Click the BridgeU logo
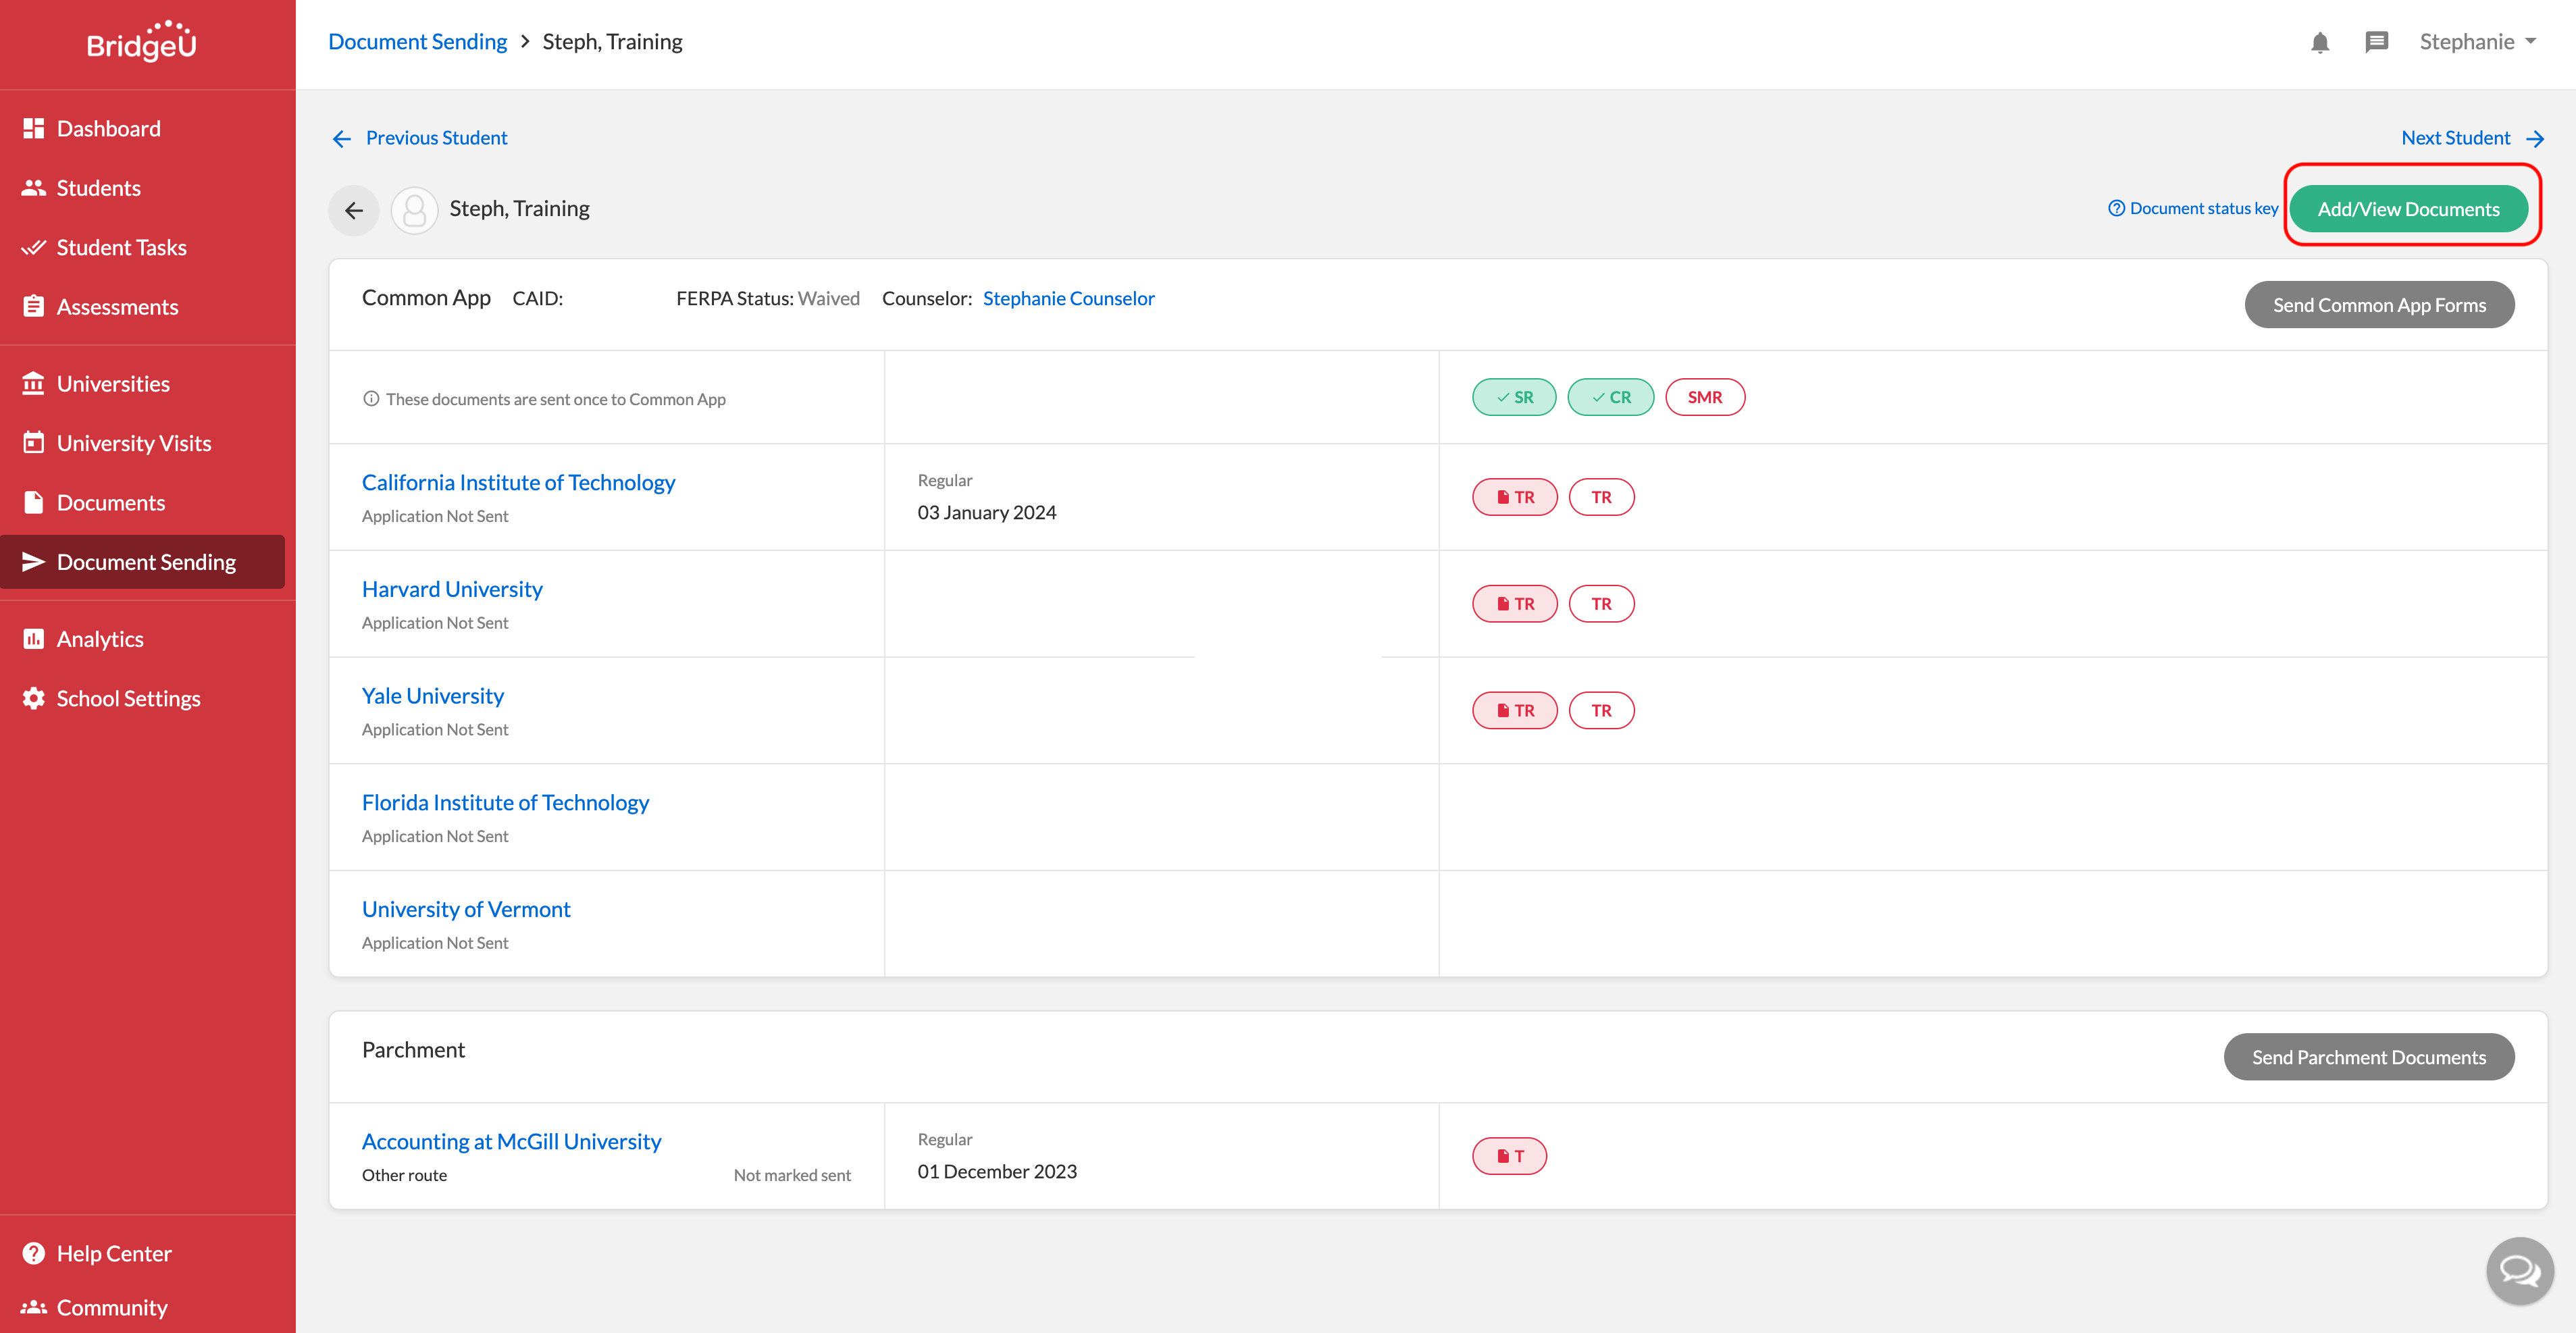The width and height of the screenshot is (2576, 1333). 142,42
